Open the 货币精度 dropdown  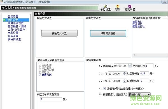pyautogui.click(x=139, y=95)
